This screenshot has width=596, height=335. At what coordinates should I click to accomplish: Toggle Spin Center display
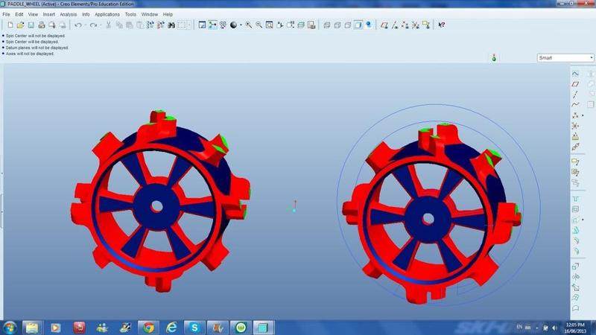(212, 25)
